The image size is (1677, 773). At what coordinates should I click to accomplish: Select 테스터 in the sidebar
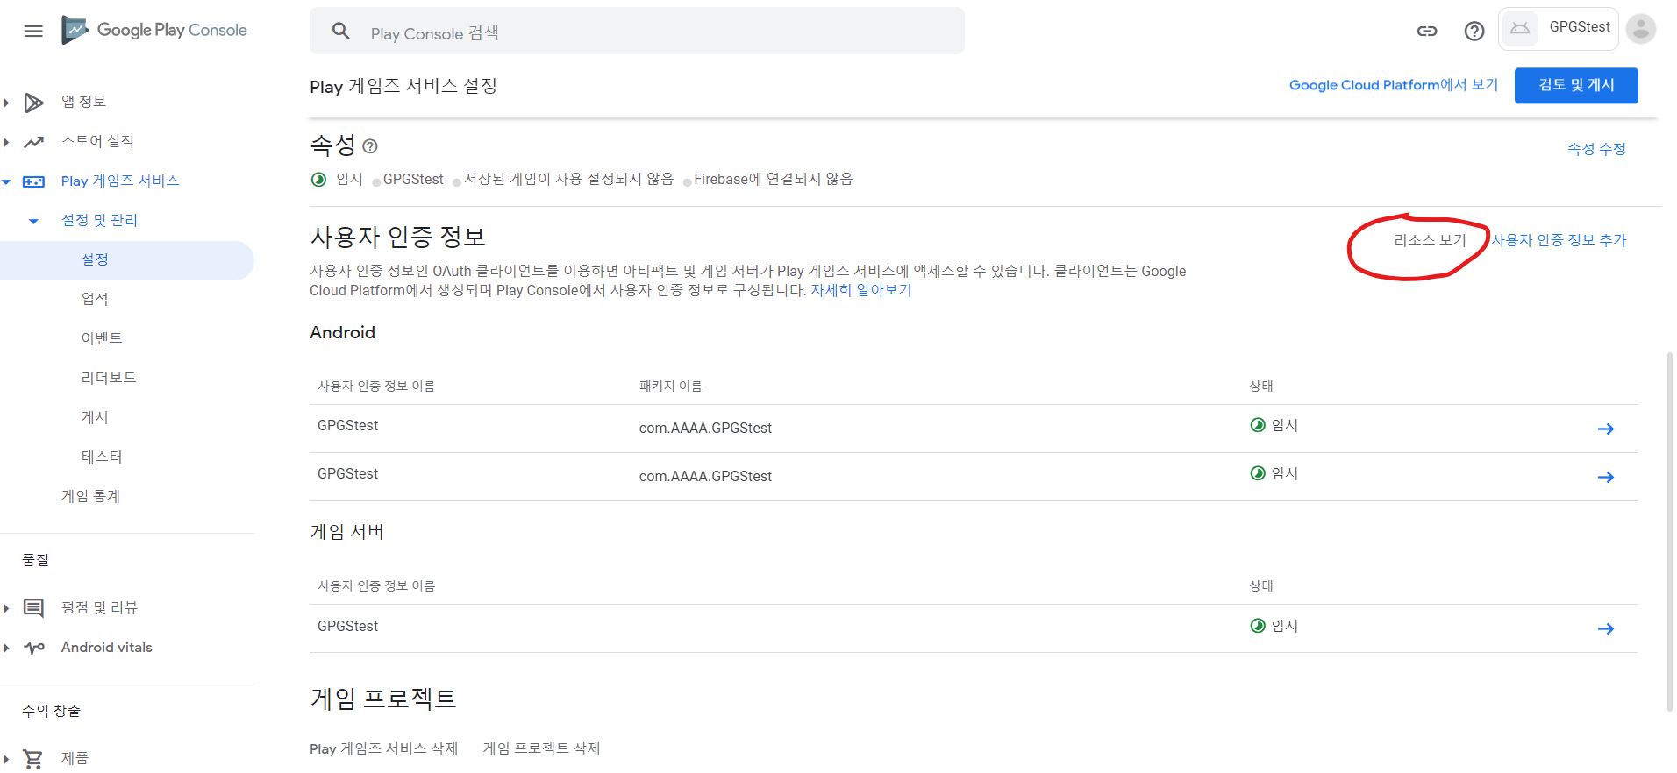[x=102, y=457]
